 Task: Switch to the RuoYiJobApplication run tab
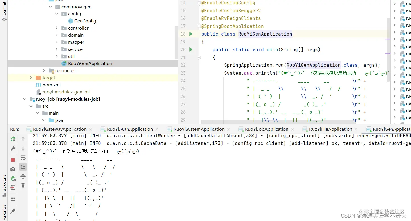(267, 129)
